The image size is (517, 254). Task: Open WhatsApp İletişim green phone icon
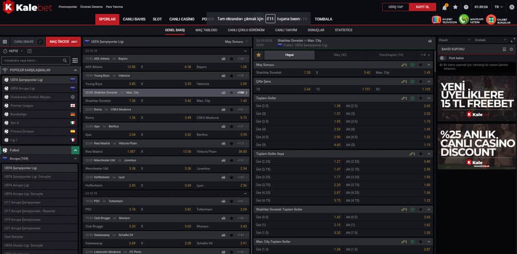click(x=464, y=20)
